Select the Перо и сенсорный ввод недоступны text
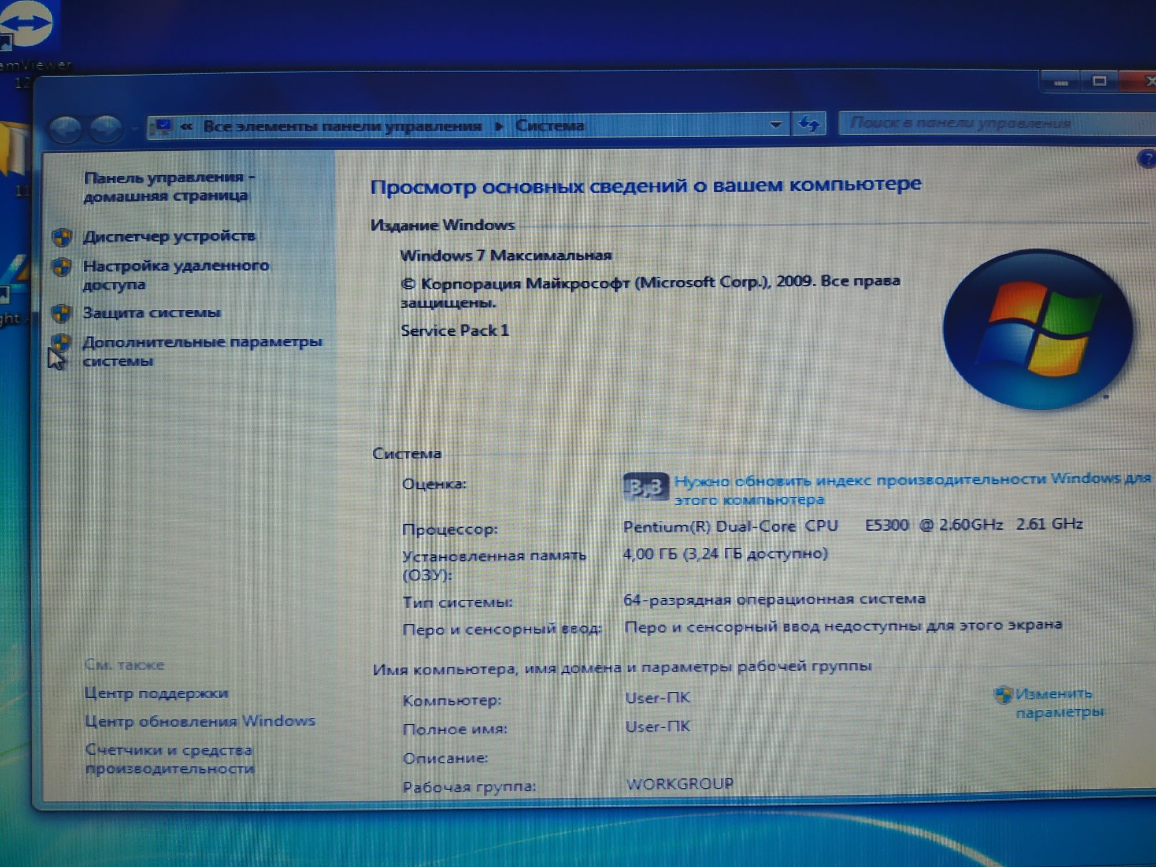The width and height of the screenshot is (1156, 867). coord(843,625)
